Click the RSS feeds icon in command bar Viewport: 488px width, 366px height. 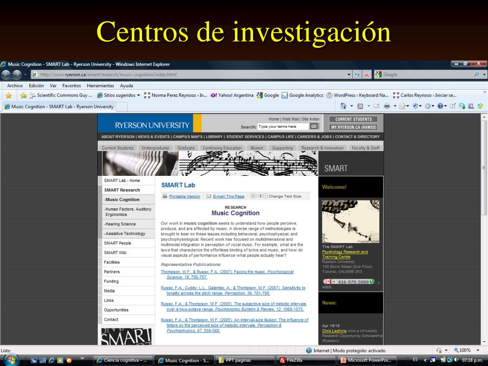360,106
